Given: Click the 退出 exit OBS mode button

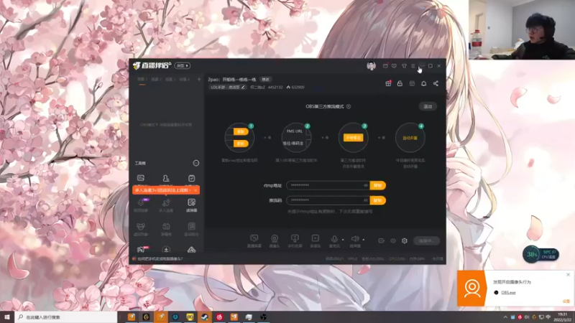Looking at the screenshot, I should (x=428, y=106).
